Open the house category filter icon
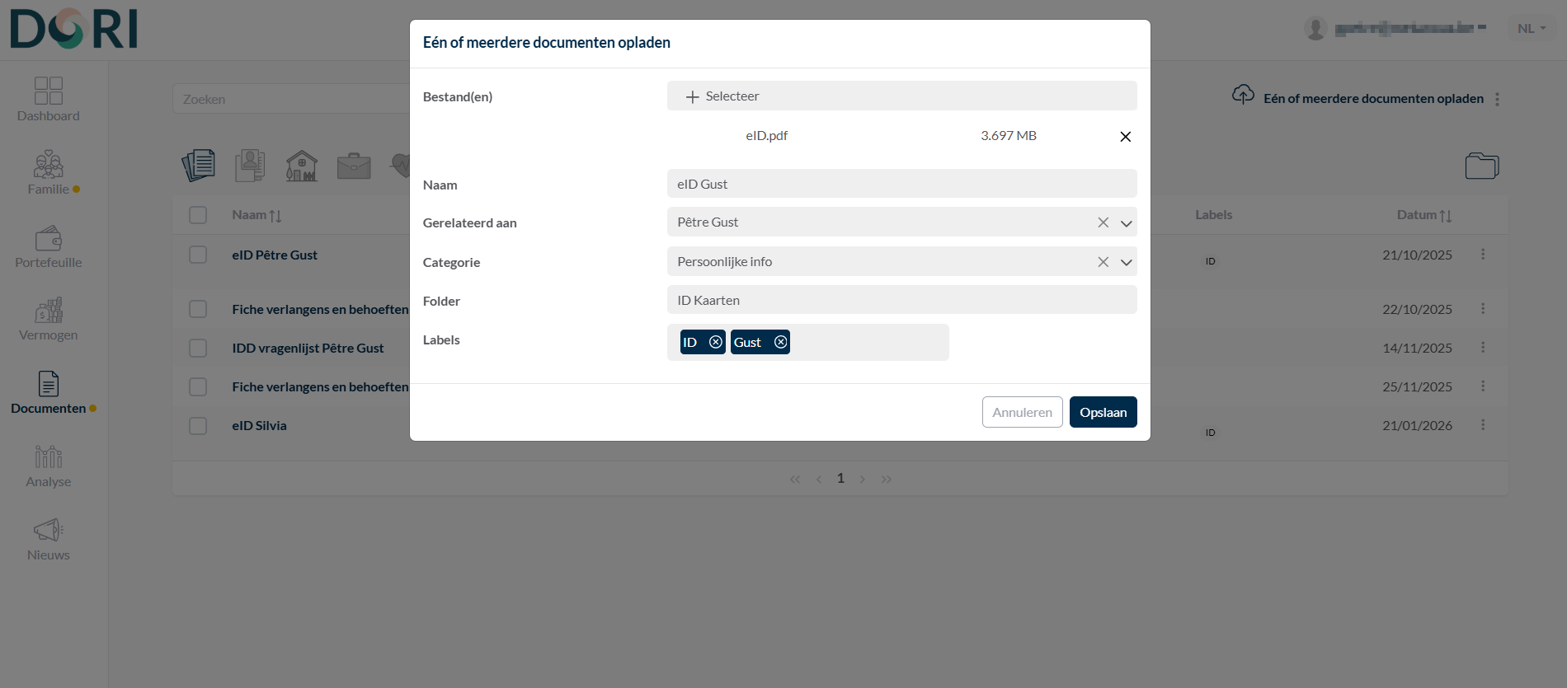 click(302, 166)
